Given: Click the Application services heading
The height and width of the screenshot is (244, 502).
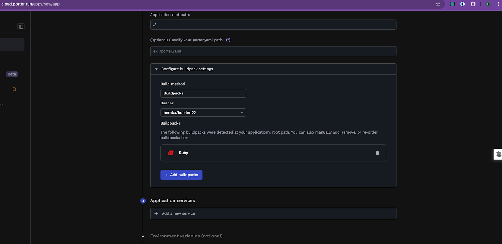Looking at the screenshot, I should [173, 201].
